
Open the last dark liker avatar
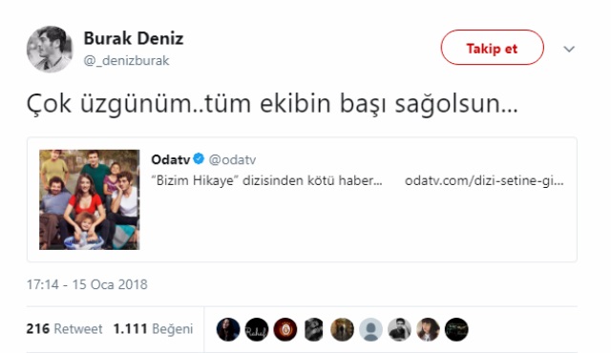456,330
